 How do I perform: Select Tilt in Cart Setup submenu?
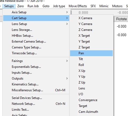pyautogui.click(x=91, y=59)
